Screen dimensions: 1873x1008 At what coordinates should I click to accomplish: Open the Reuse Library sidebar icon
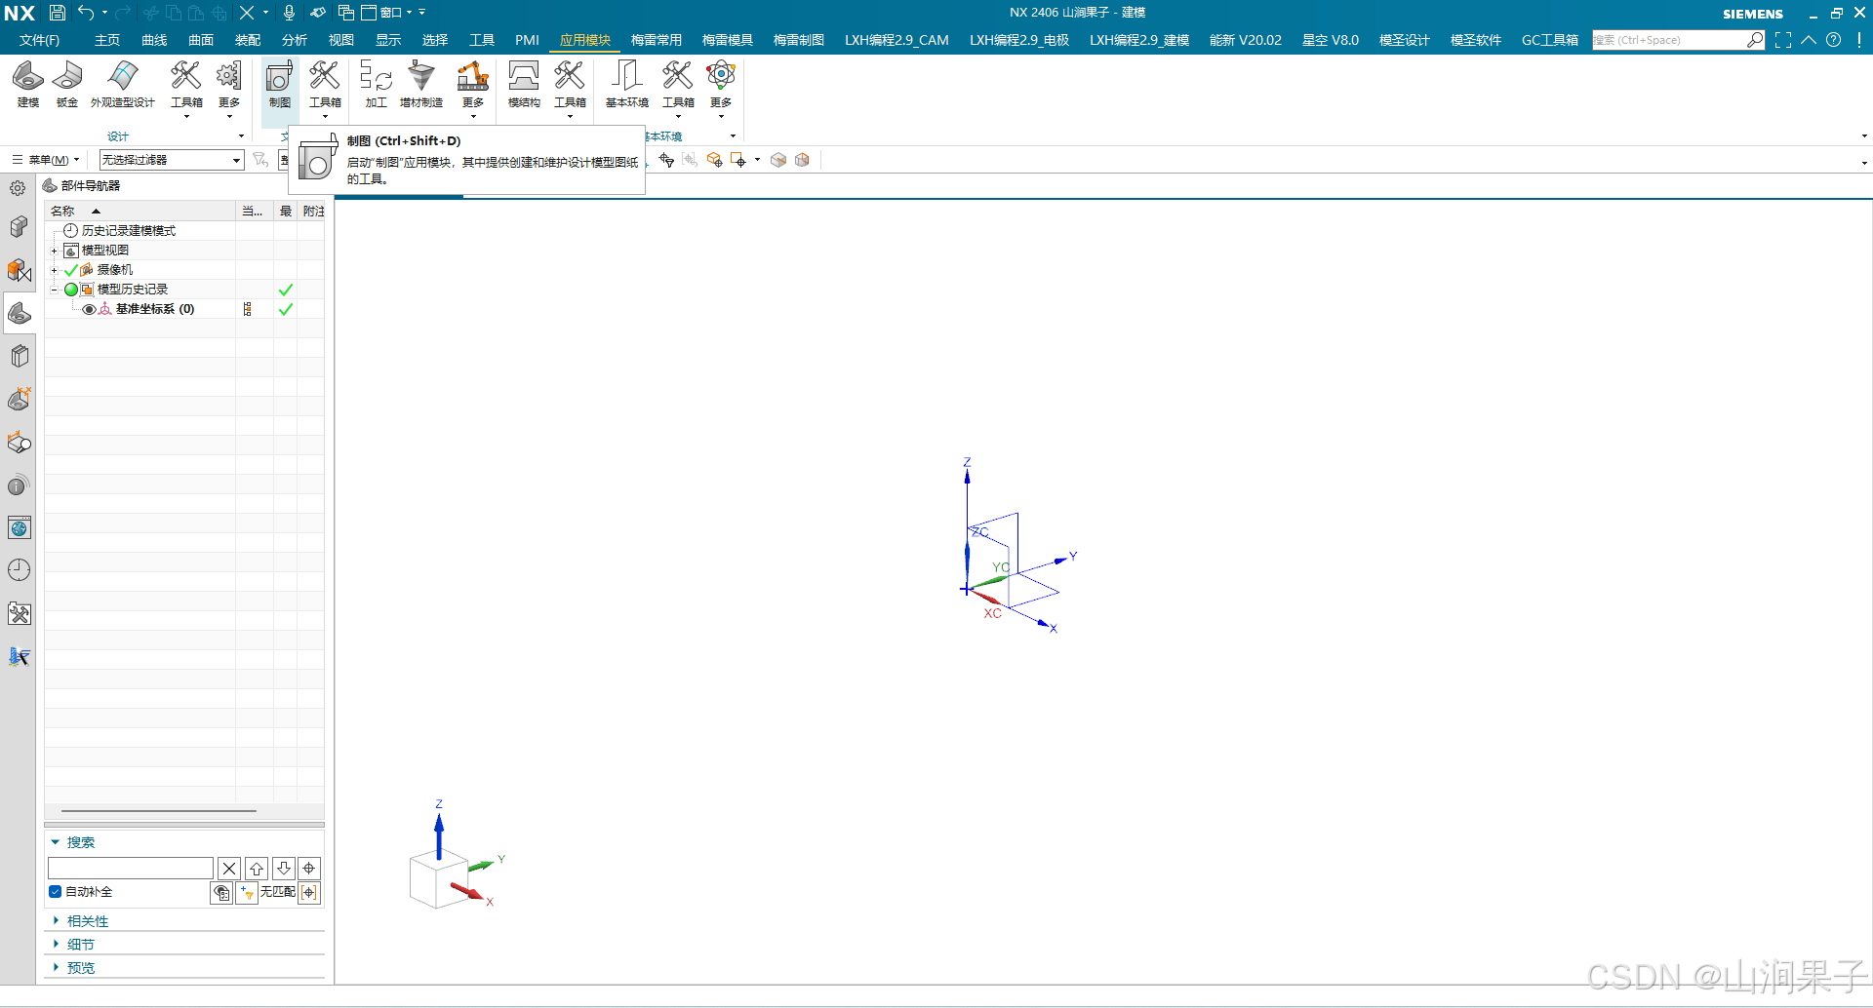pyautogui.click(x=20, y=356)
